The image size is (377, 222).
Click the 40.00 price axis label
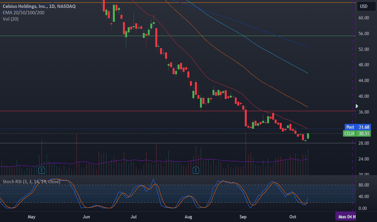tap(364, 96)
